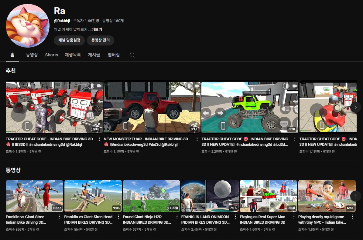Play the 8:49 red tractors video thumbnail
This screenshot has height=240, width=363.
click(54, 107)
